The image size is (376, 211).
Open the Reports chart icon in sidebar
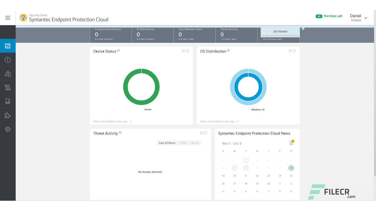point(8,101)
